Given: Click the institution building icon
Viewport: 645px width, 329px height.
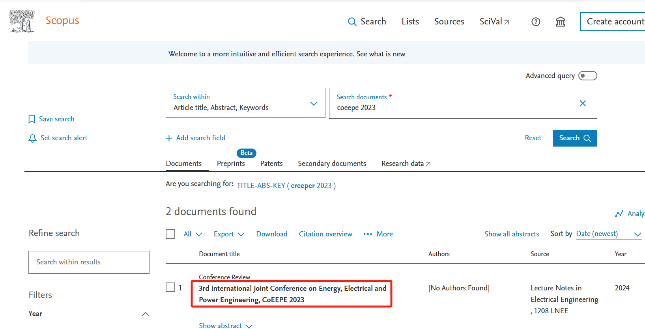Looking at the screenshot, I should coord(560,22).
